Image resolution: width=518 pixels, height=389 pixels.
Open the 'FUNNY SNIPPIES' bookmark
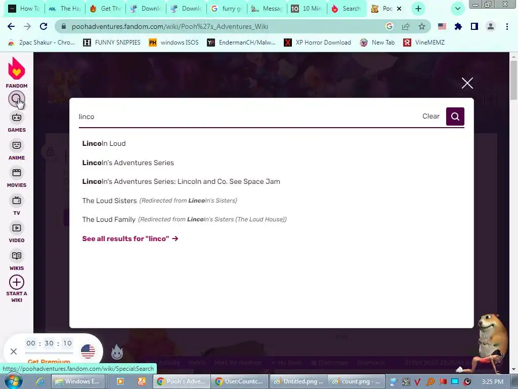(112, 43)
